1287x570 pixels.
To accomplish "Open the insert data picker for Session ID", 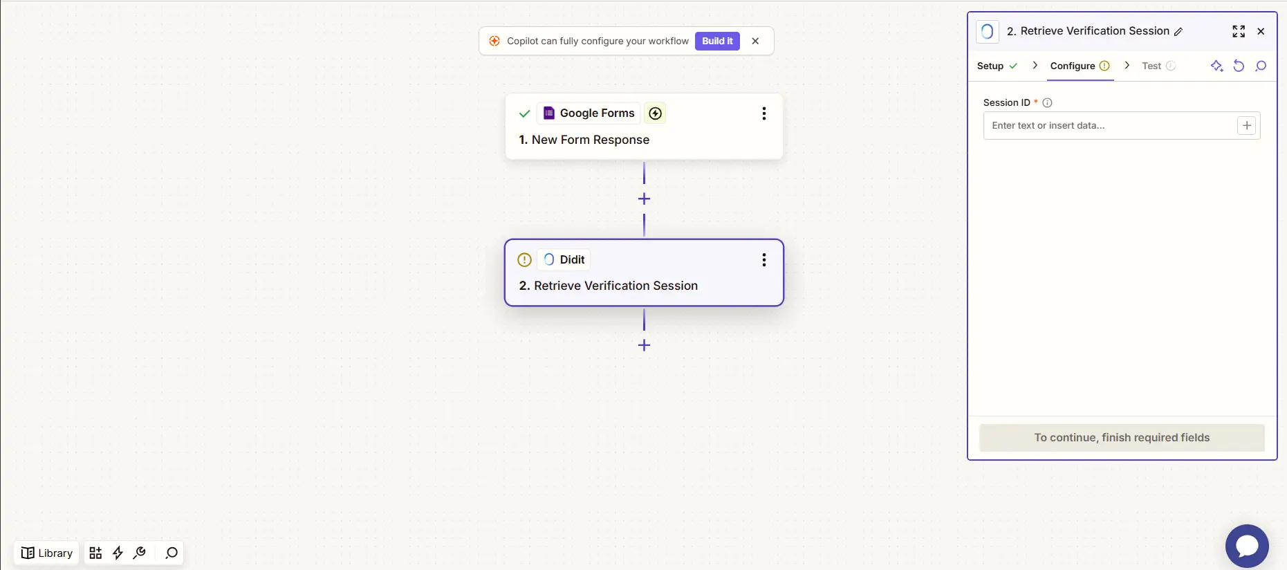I will [x=1247, y=125].
